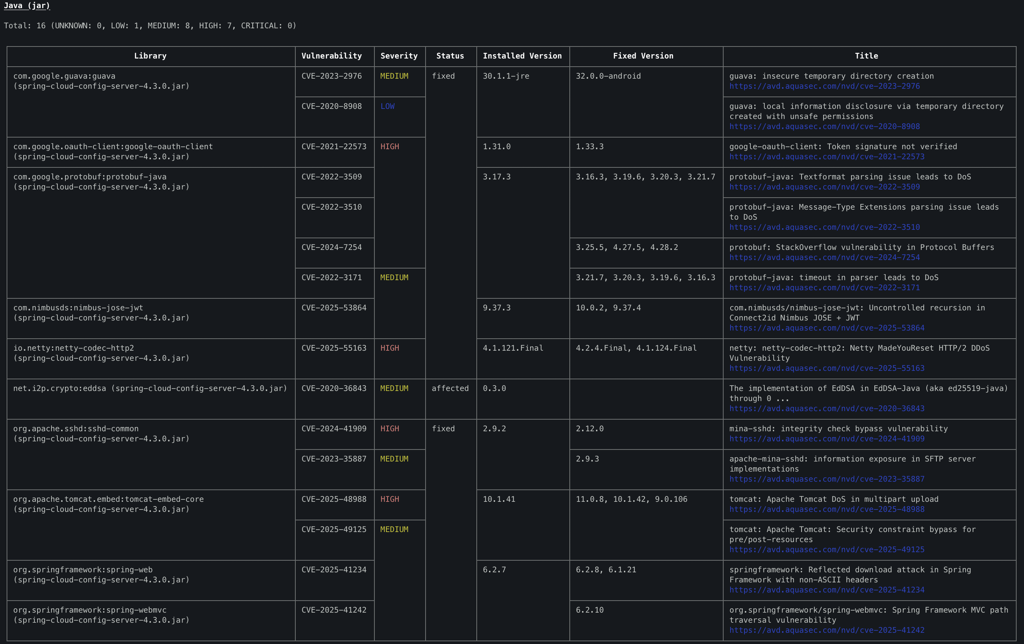Open the cve-2025-41234 aquasec link

(827, 590)
